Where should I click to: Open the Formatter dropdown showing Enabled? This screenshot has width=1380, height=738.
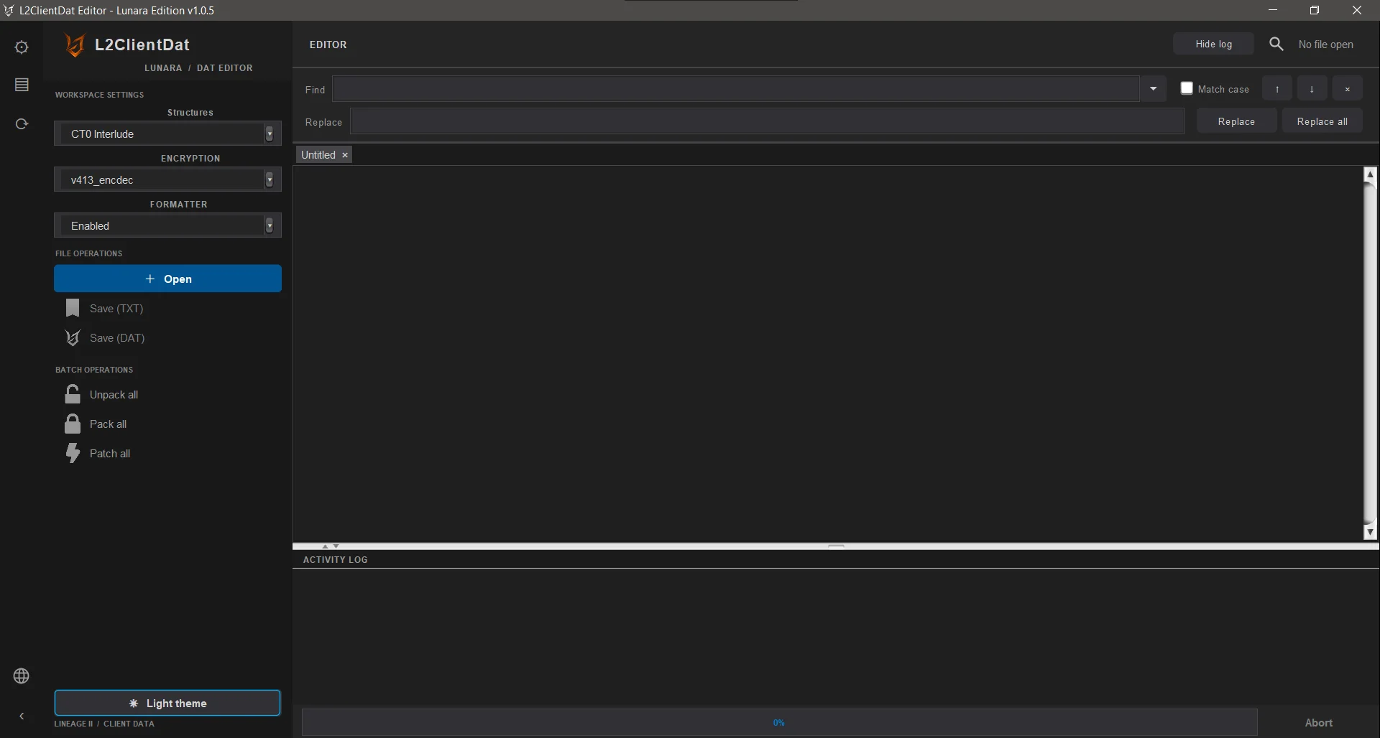(x=167, y=225)
